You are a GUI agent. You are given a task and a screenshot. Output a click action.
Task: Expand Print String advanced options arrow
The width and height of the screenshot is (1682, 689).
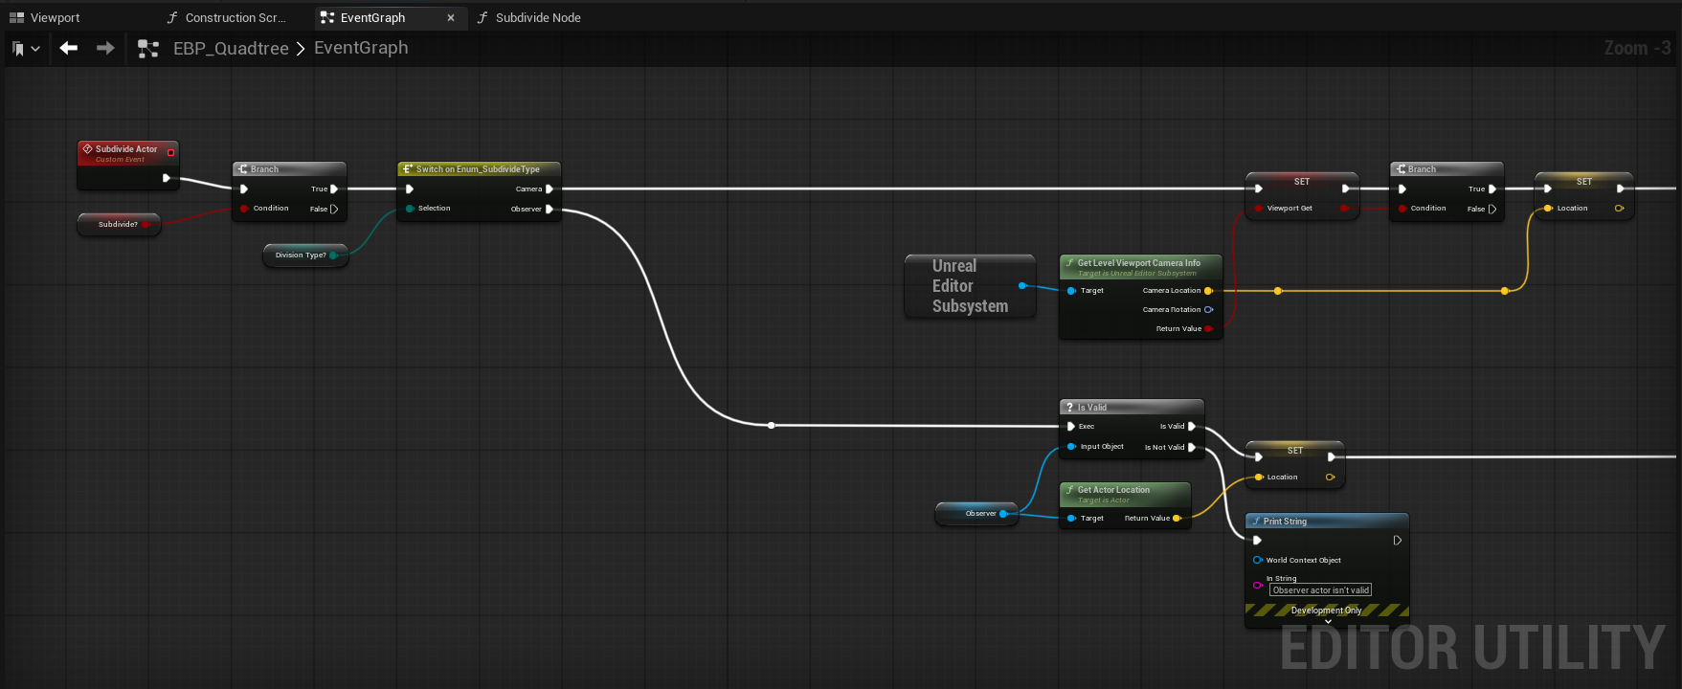tap(1328, 622)
